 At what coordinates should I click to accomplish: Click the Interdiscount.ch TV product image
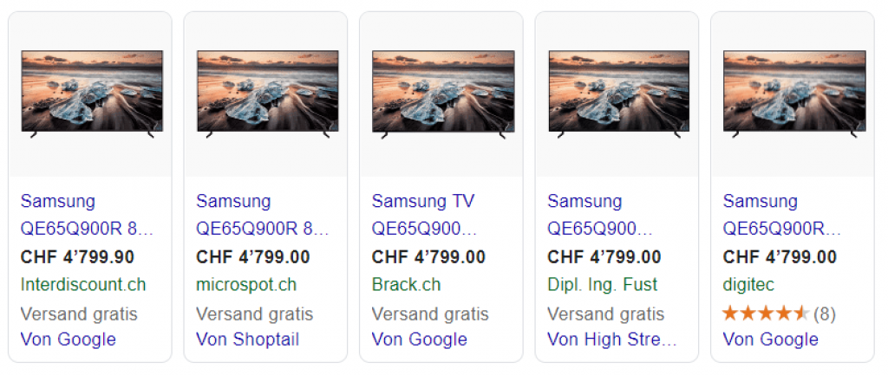(x=91, y=93)
